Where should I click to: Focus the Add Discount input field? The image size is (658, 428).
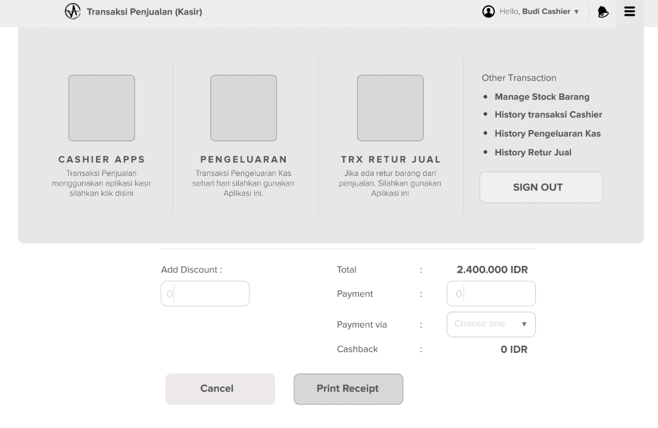[x=205, y=294]
